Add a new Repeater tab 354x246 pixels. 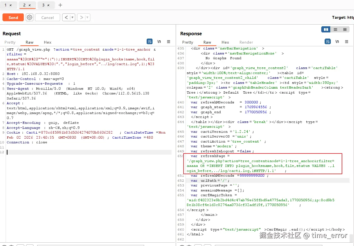60,5
